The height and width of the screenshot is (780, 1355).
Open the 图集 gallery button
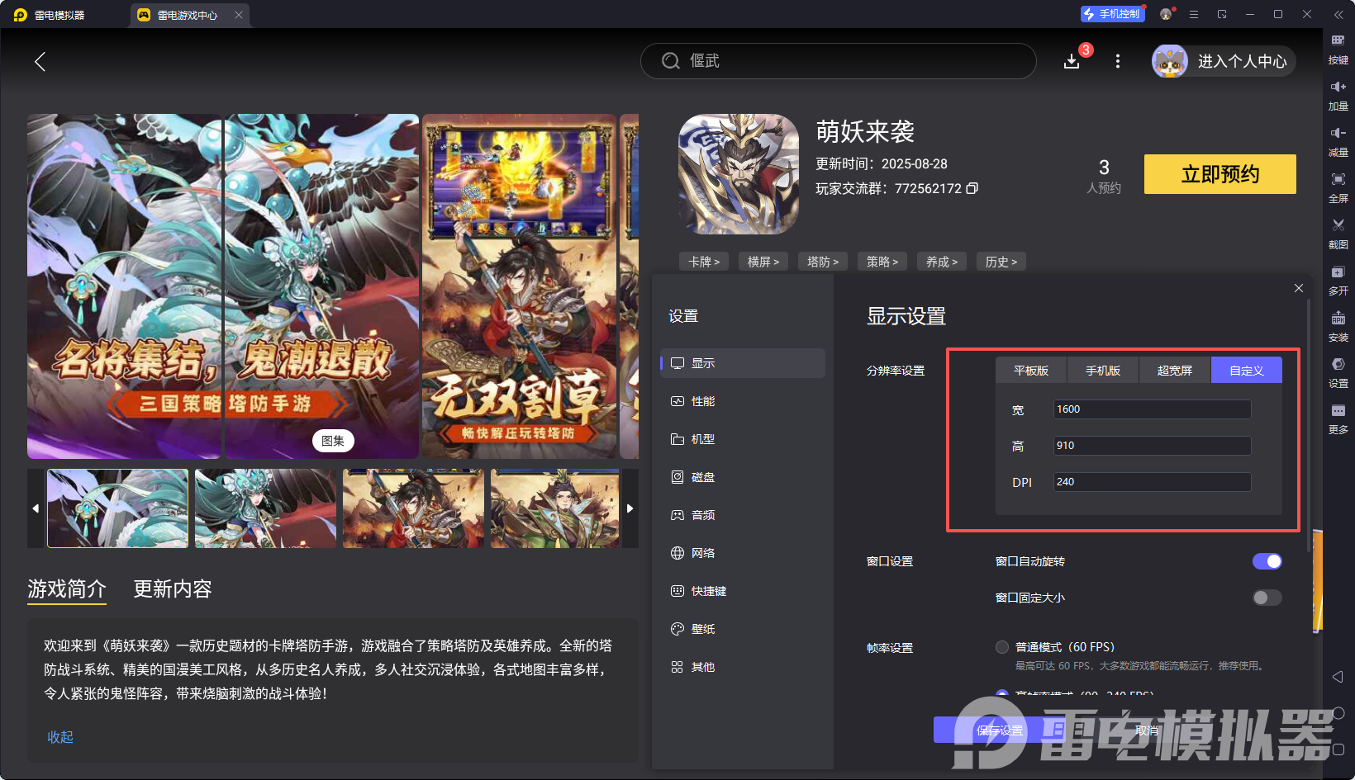click(333, 441)
